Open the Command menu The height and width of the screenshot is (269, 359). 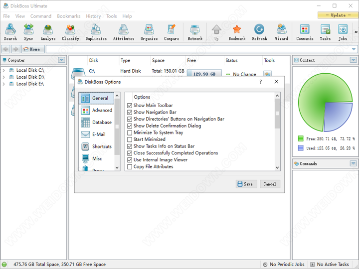(x=41, y=16)
